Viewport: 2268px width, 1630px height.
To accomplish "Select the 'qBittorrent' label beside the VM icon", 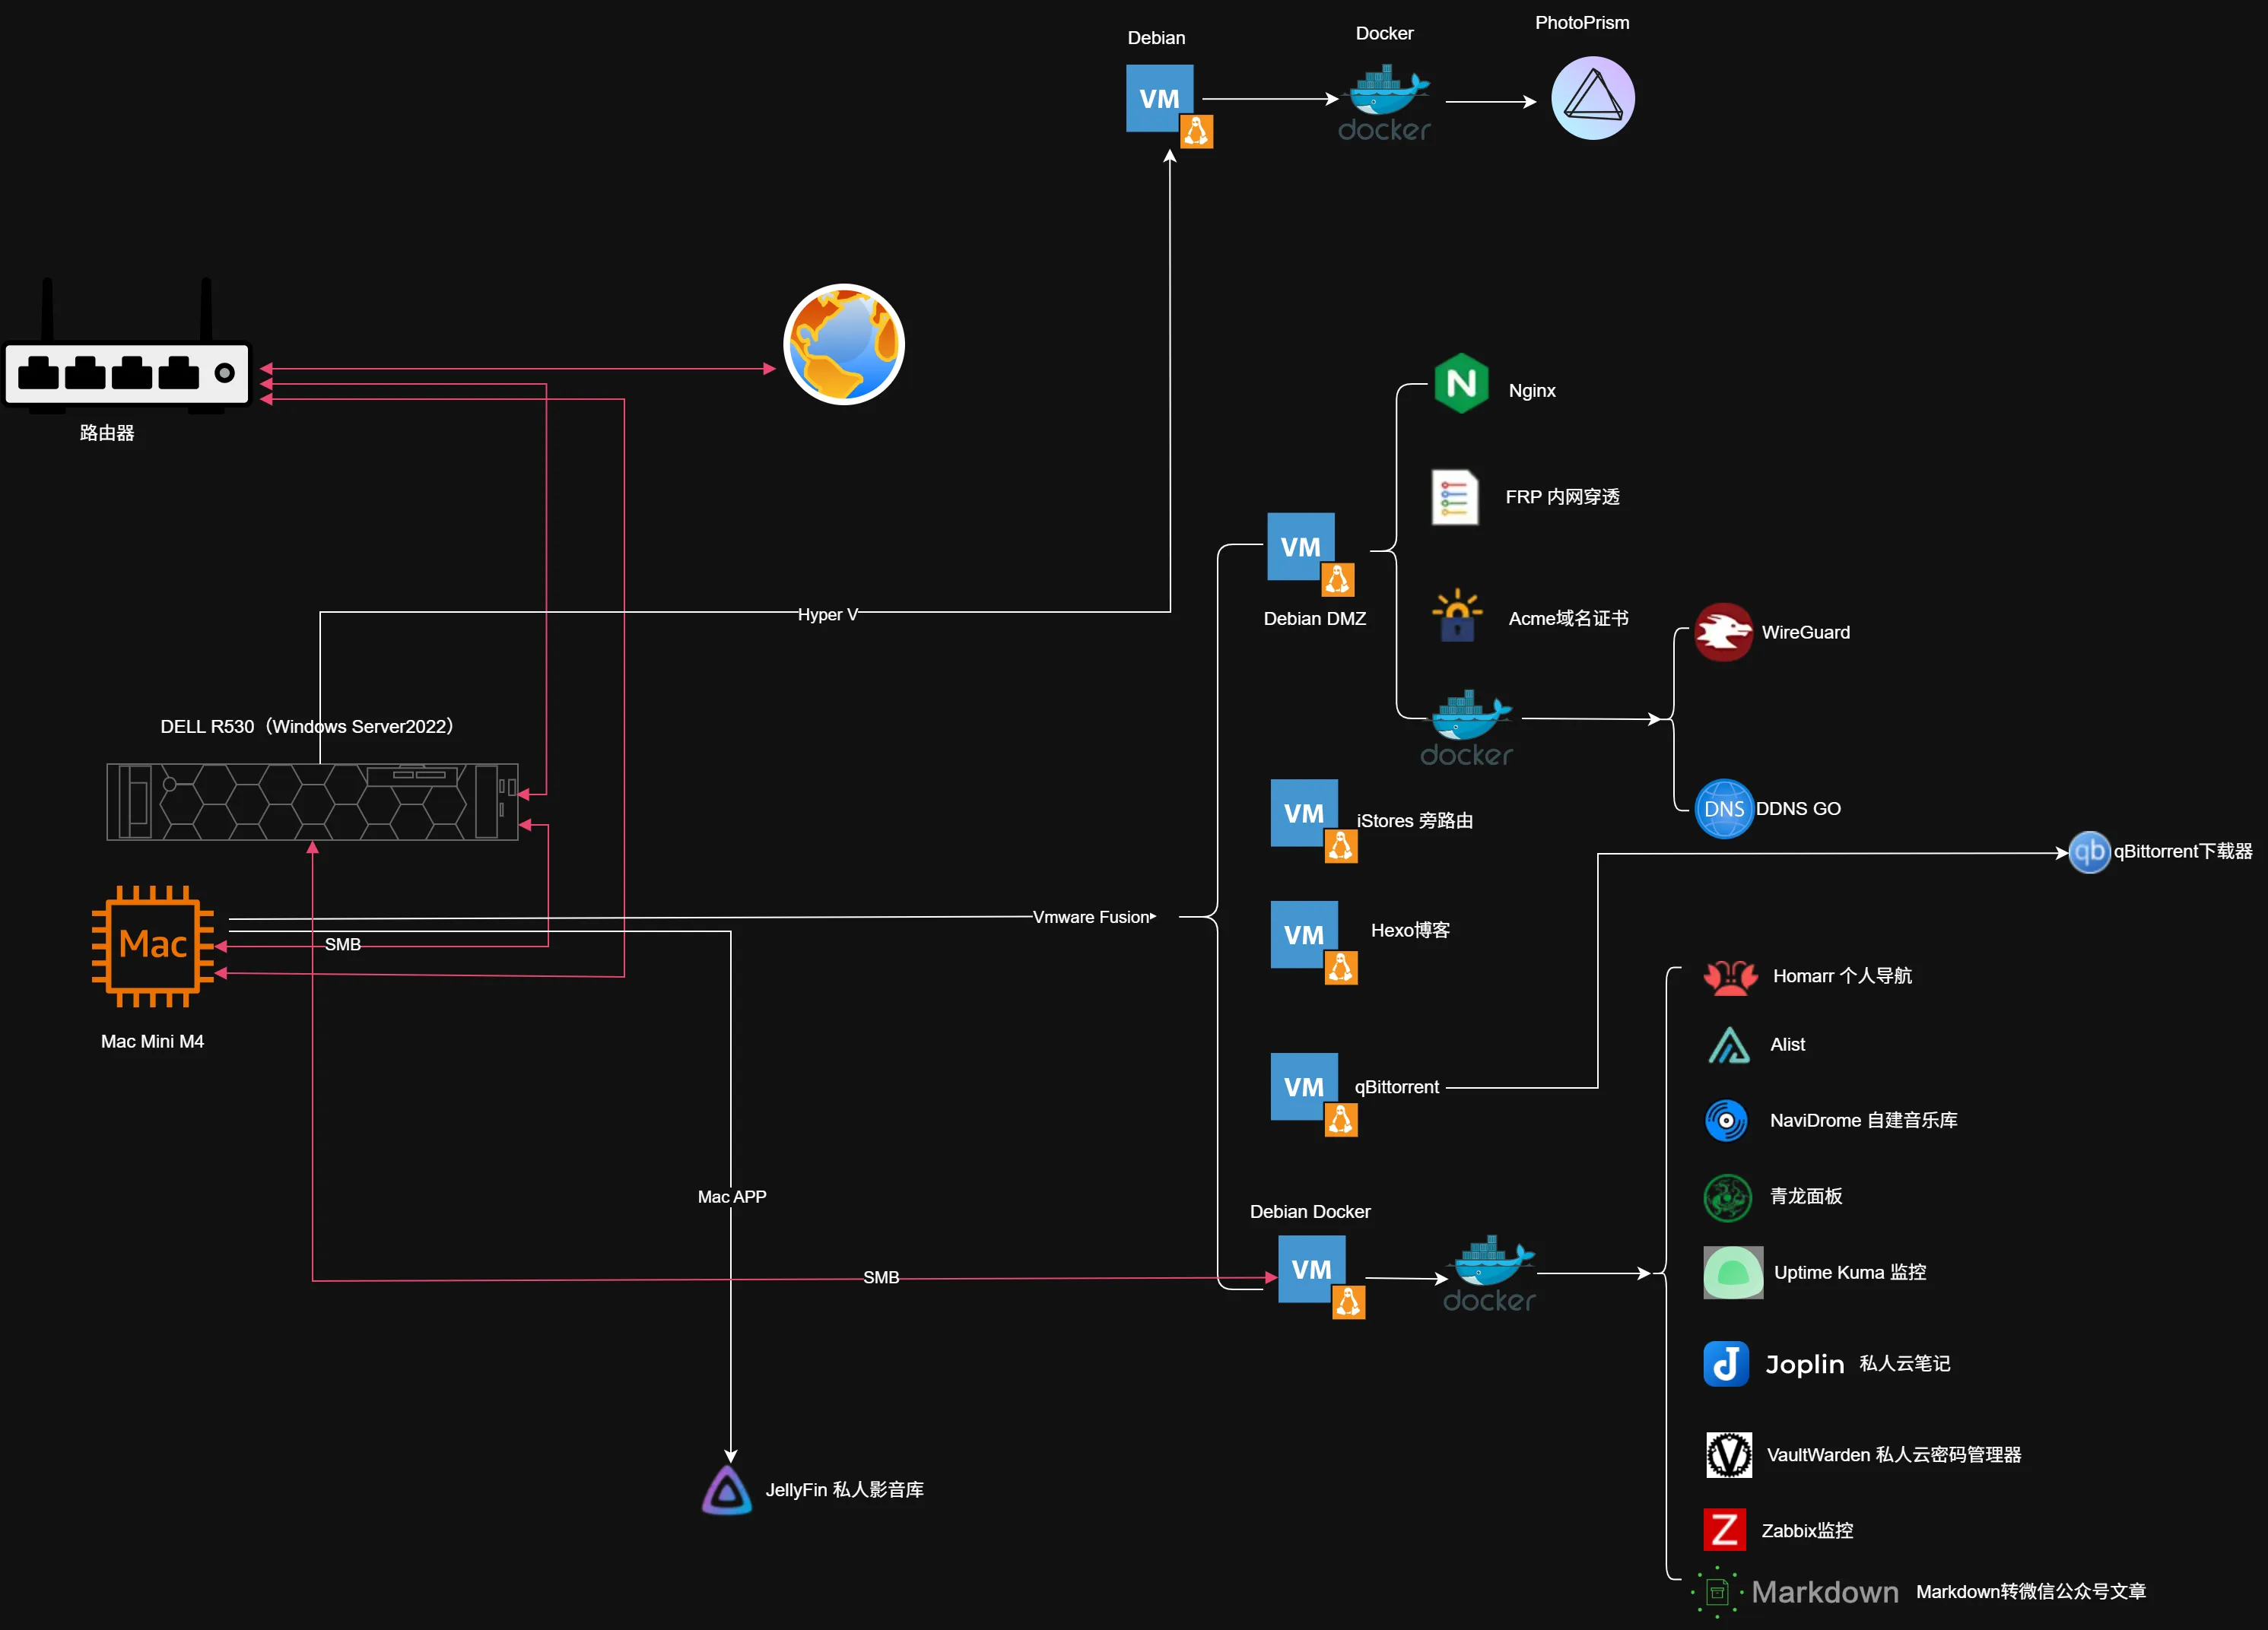I will [1397, 1086].
